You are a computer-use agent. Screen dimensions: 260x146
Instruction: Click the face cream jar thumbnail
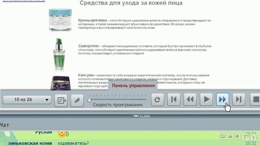click(61, 20)
